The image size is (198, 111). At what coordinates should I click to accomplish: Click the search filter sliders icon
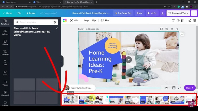click(55, 22)
